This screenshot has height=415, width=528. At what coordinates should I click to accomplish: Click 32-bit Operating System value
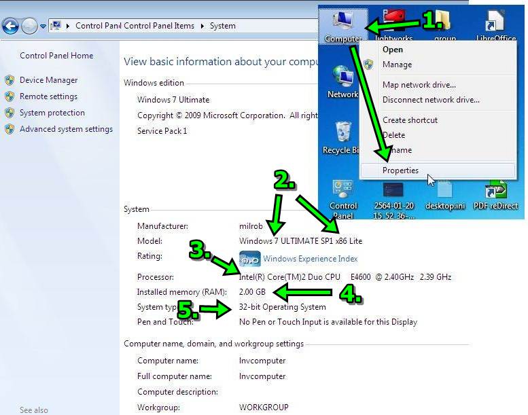tap(283, 307)
